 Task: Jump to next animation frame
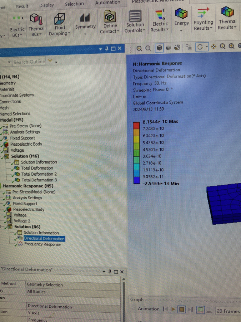click(190, 309)
